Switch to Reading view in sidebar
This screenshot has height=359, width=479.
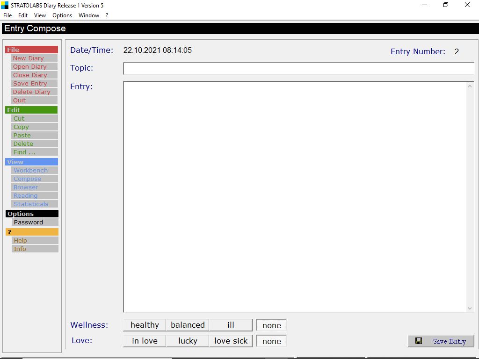[x=35, y=195]
